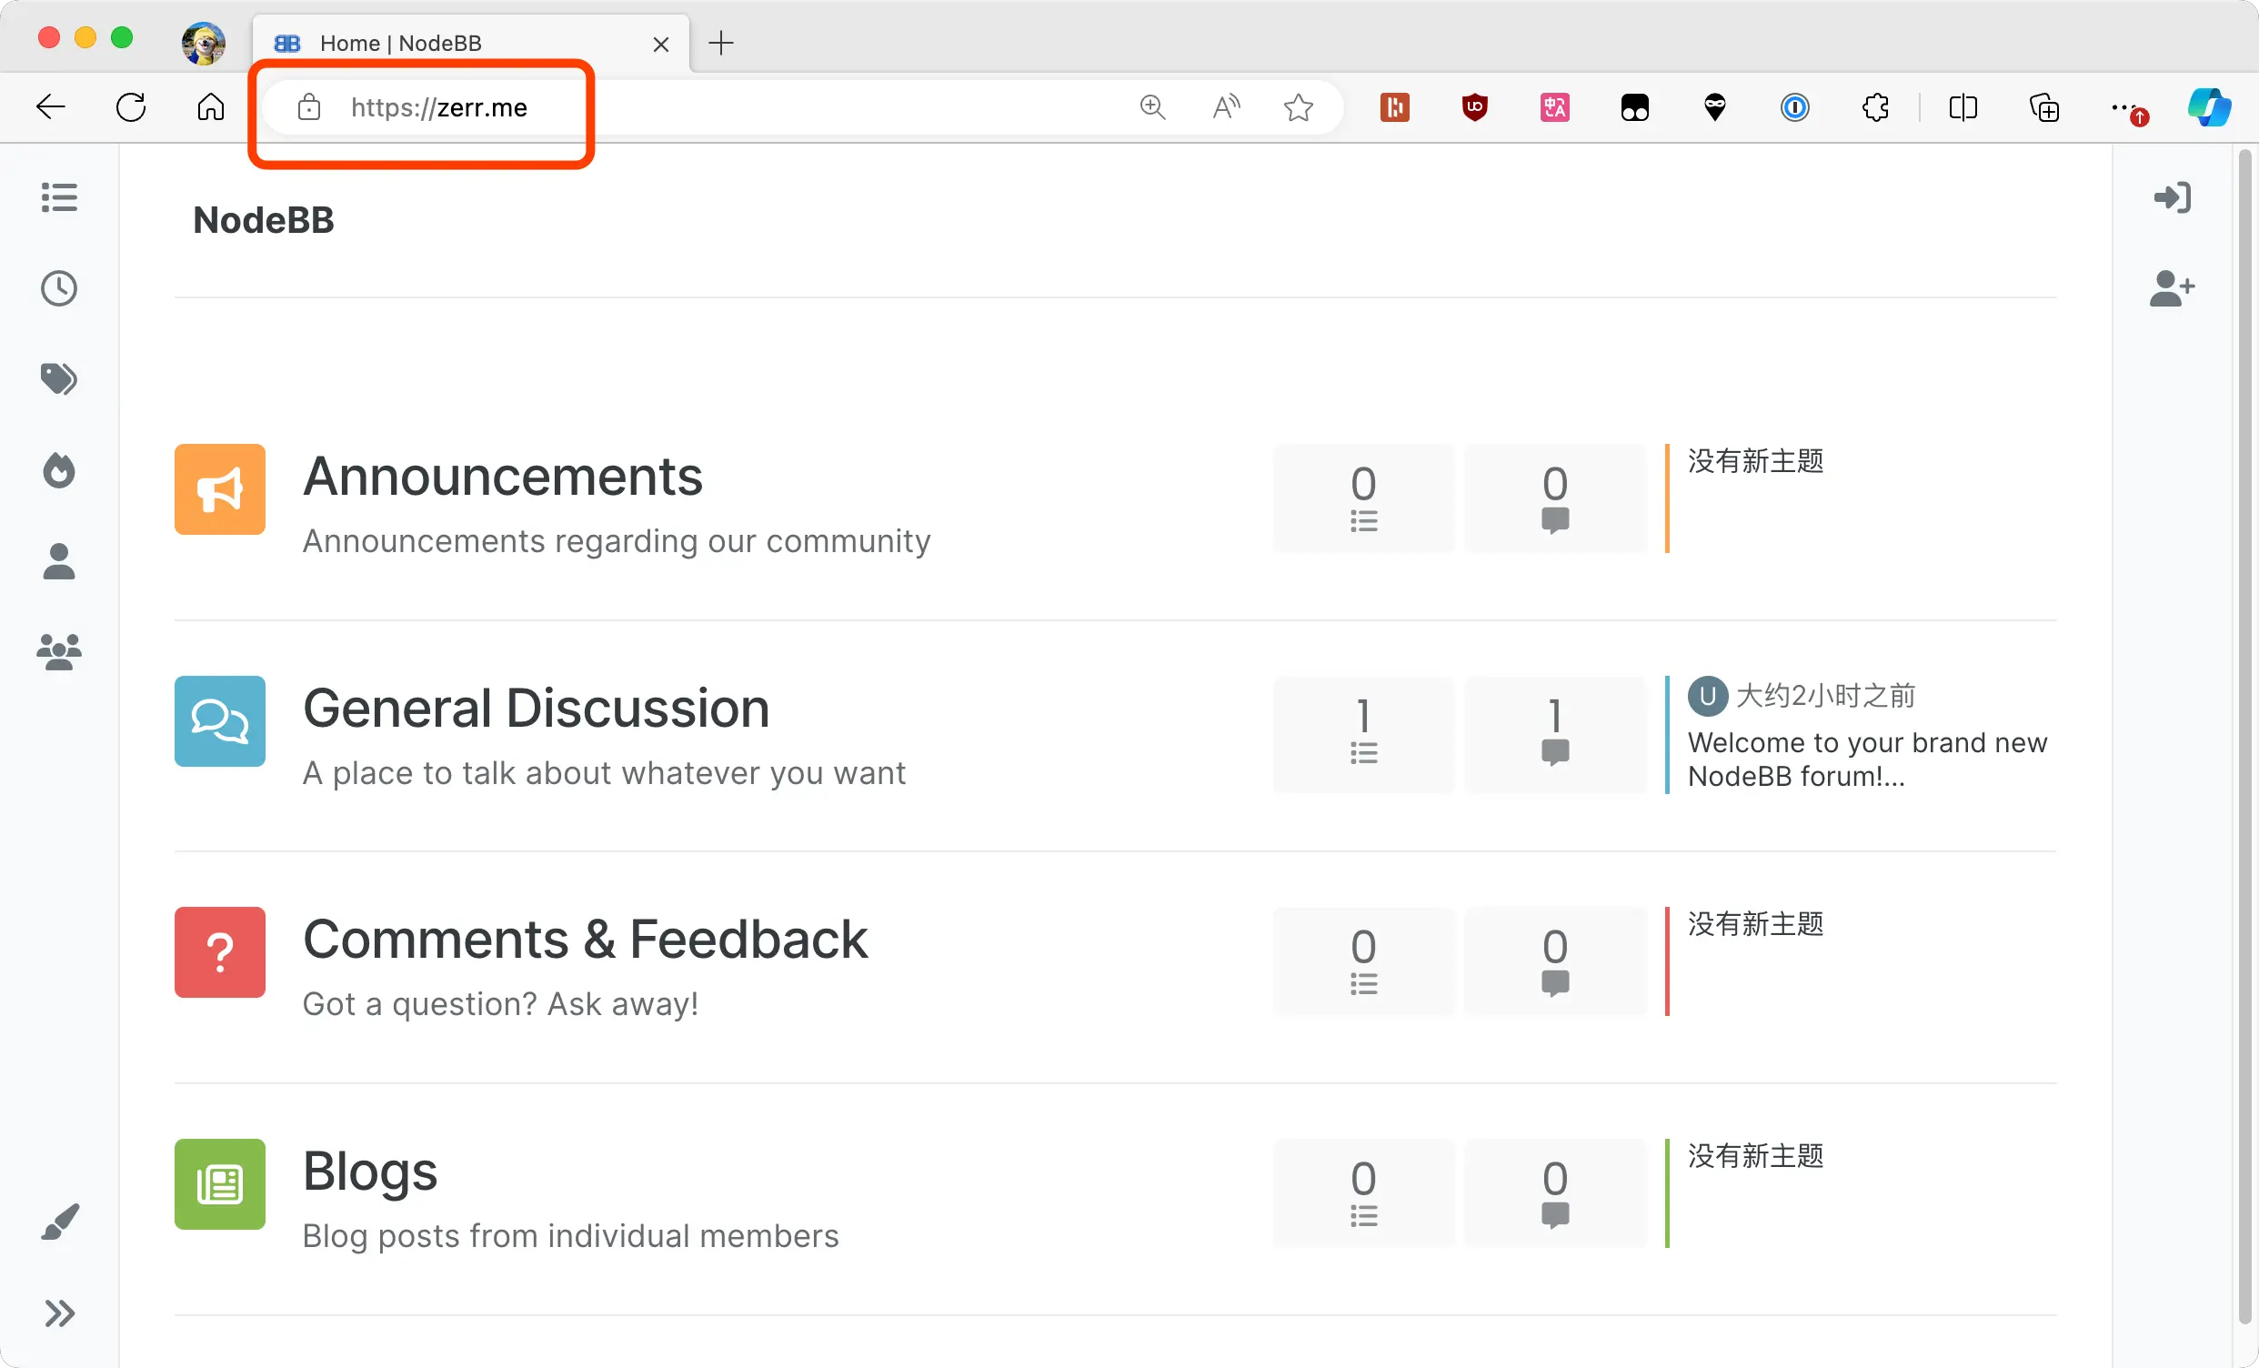Toggle the Split screen icon
Viewport: 2259px width, 1368px height.
coord(1963,107)
